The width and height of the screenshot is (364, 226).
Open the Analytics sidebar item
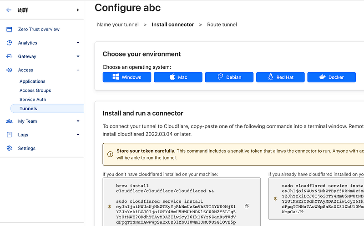point(28,43)
